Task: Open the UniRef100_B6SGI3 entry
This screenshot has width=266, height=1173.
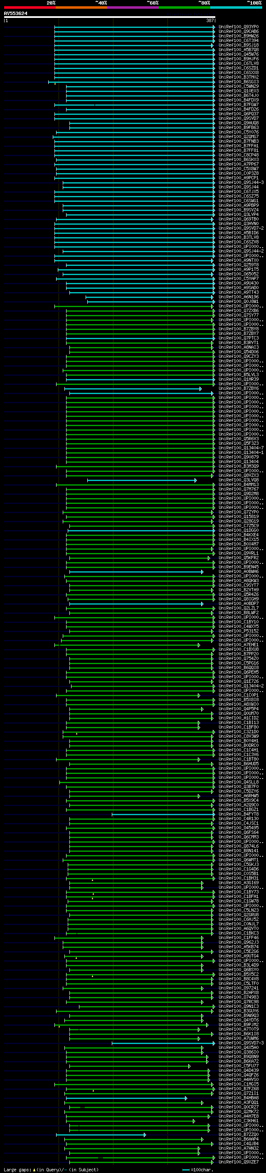Action: (x=238, y=82)
